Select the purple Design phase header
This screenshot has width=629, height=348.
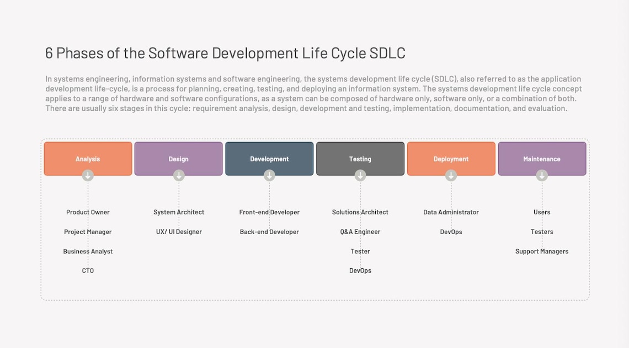[x=178, y=159]
